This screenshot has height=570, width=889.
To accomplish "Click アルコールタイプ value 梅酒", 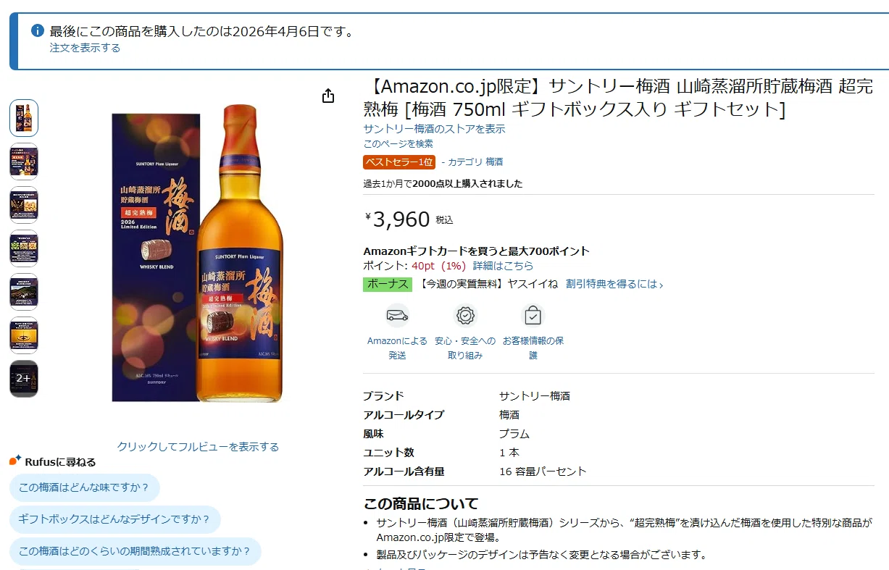I will [509, 415].
